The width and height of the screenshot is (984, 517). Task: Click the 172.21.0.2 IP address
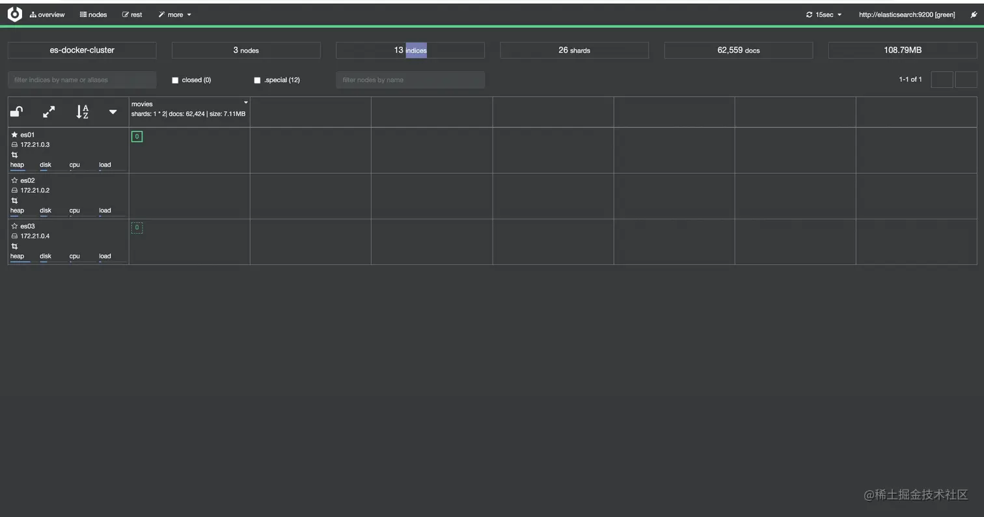click(x=35, y=190)
